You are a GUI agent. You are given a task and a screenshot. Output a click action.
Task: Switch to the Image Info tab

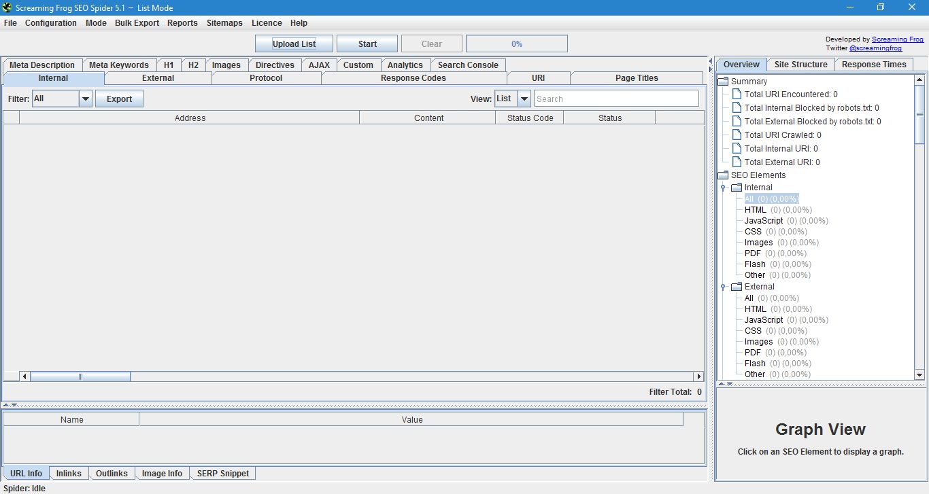tap(162, 474)
